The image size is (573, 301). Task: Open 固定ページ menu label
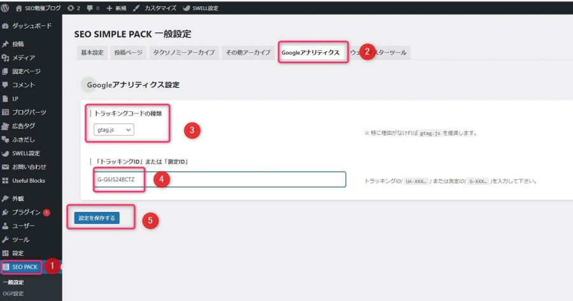(x=26, y=71)
